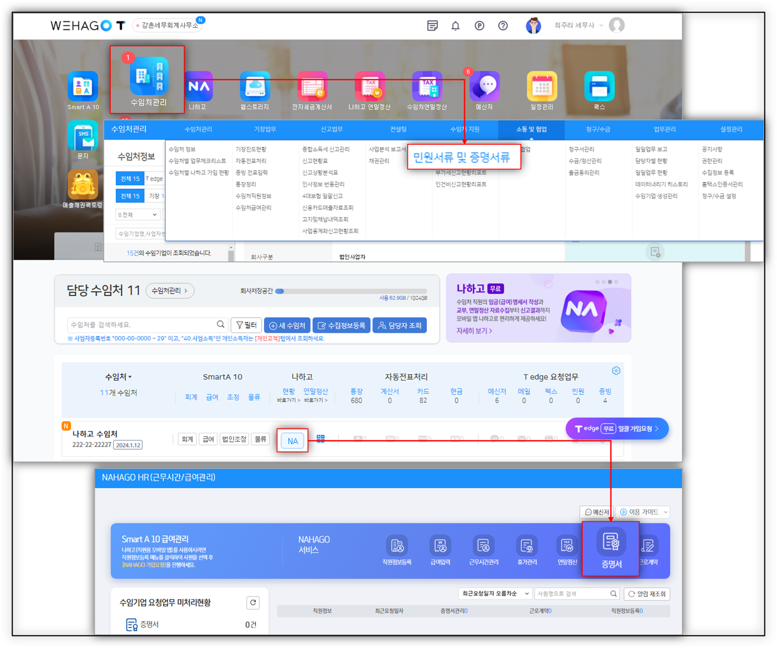Open the 수임처연말정산 app icon
Viewport: 777px width, 648px height.
point(427,86)
